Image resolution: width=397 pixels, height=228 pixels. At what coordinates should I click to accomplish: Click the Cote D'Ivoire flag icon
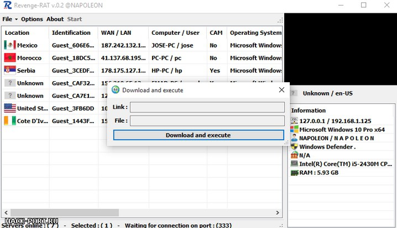10,121
